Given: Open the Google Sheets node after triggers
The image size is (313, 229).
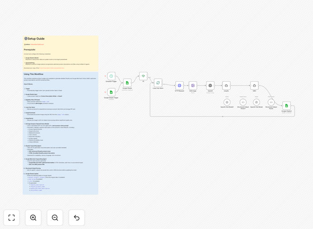Looking at the screenshot, I should point(127,83).
